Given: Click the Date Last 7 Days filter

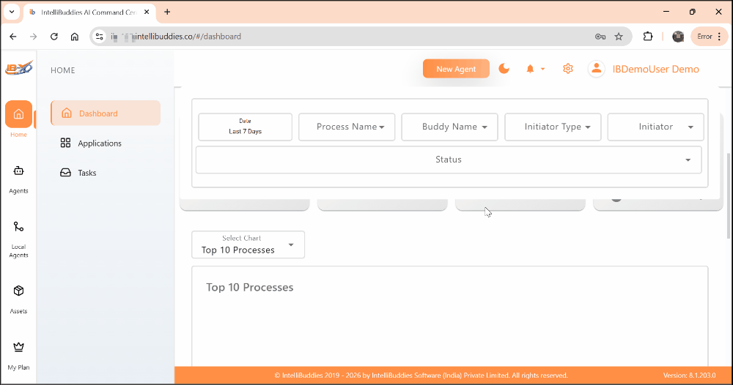Looking at the screenshot, I should pos(245,127).
